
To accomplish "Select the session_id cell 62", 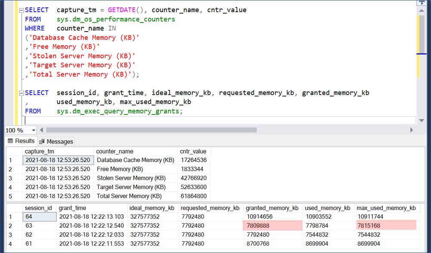I will [40, 235].
